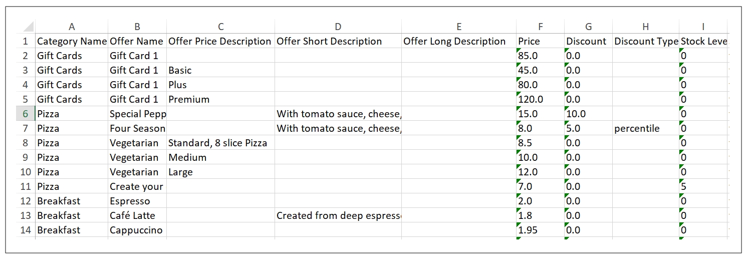Select the "Premium" price description cell
This screenshot has width=748, height=259.
click(220, 99)
